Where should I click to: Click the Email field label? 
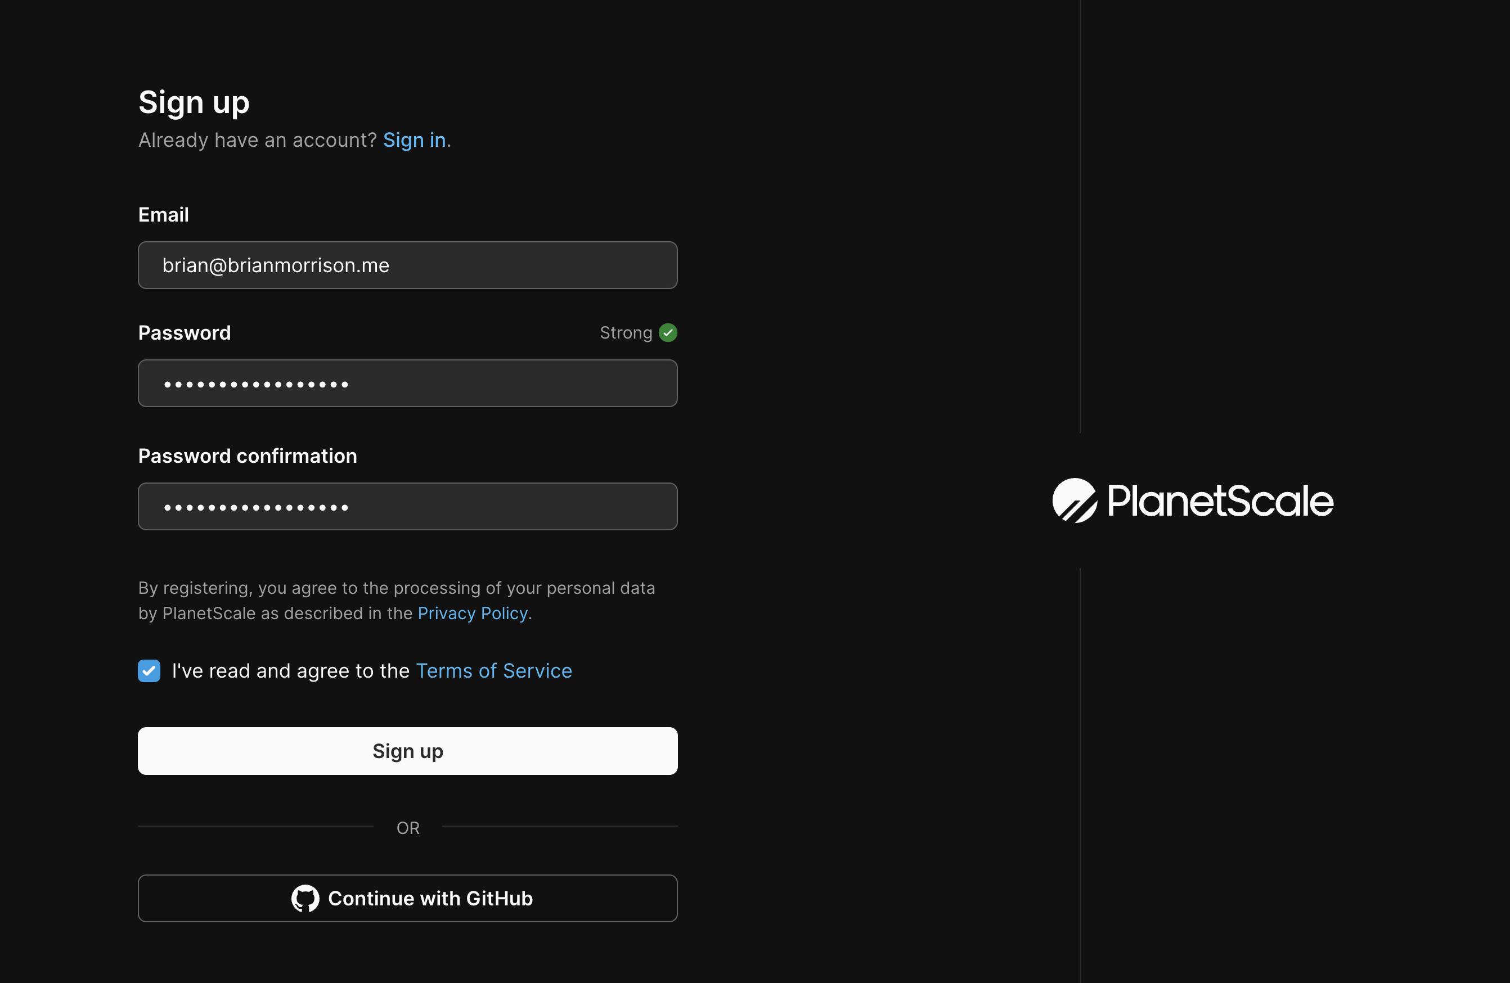[164, 215]
